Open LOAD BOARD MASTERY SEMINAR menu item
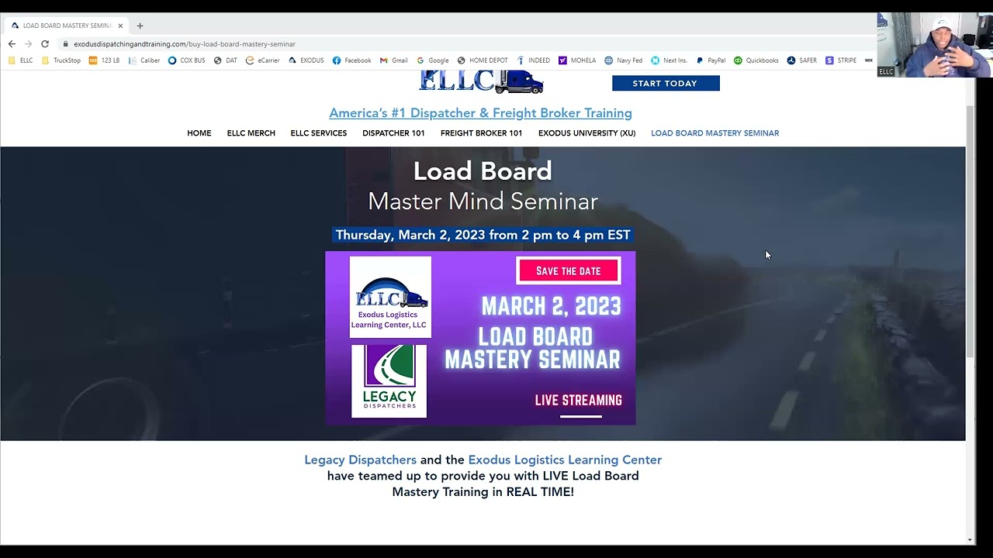 714,133
